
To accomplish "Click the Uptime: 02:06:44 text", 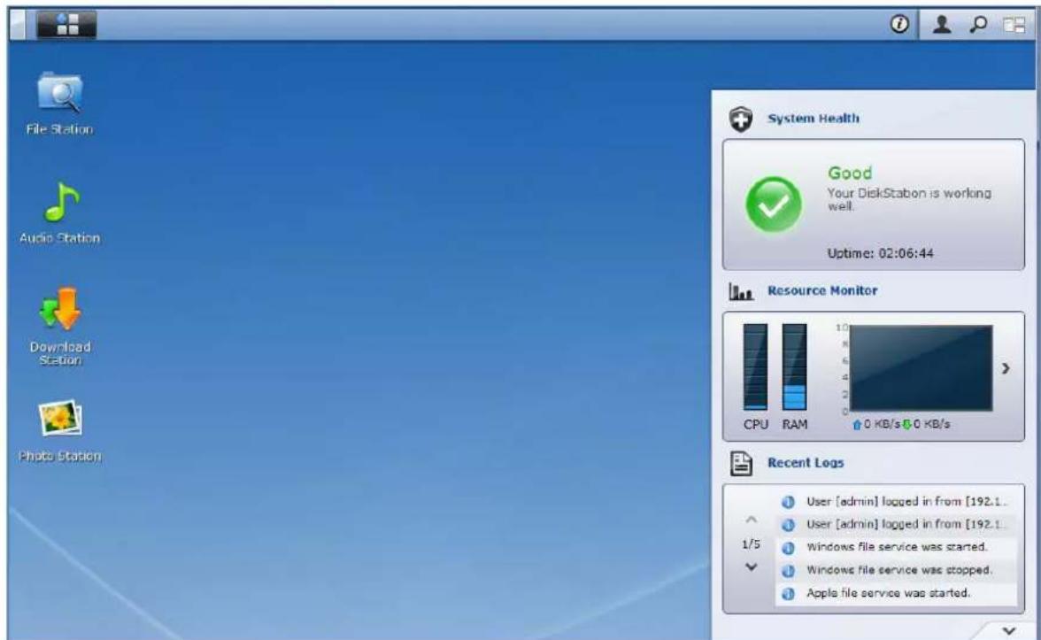I will point(880,253).
